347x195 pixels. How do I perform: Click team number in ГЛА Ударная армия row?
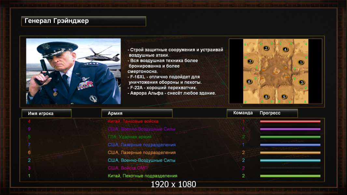(x=243, y=137)
